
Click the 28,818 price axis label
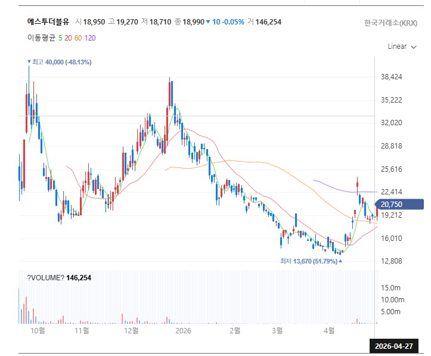pyautogui.click(x=392, y=146)
